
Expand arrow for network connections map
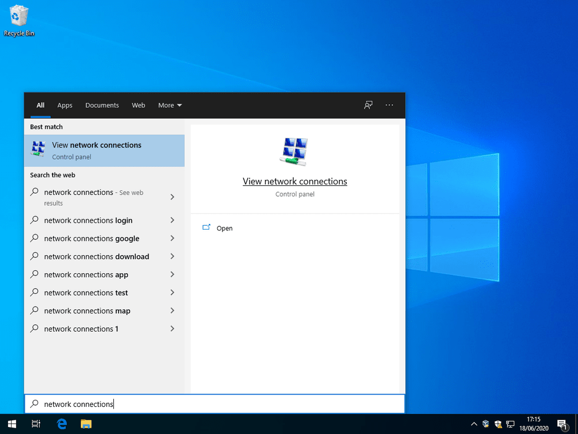coord(172,310)
